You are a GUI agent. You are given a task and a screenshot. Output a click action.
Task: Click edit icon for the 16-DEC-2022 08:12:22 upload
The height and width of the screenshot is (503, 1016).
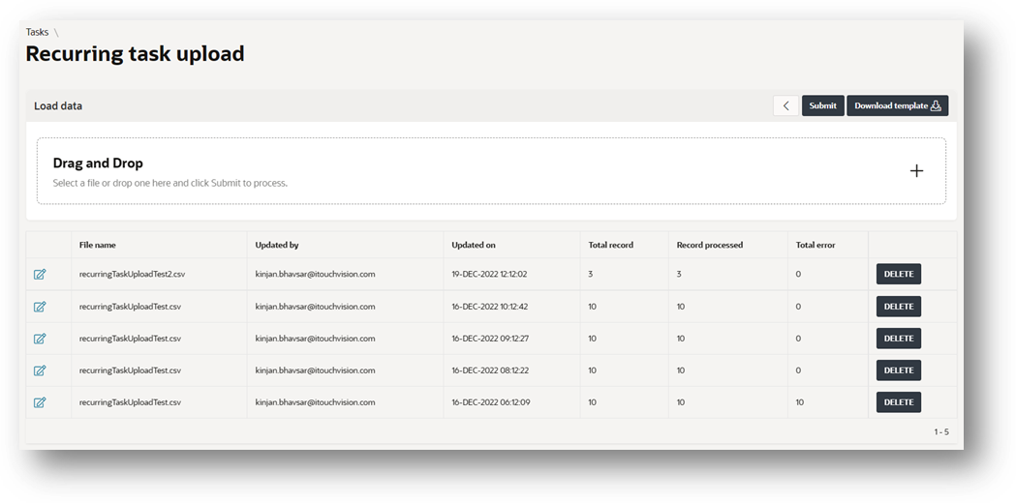[x=40, y=370]
